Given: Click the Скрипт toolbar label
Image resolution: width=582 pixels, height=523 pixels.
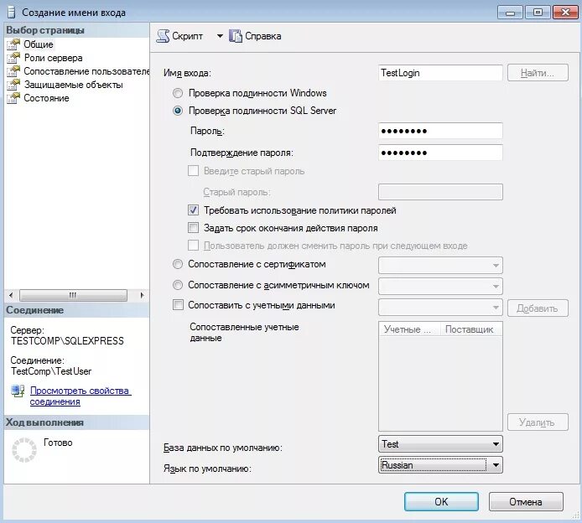Looking at the screenshot, I should click(x=187, y=36).
